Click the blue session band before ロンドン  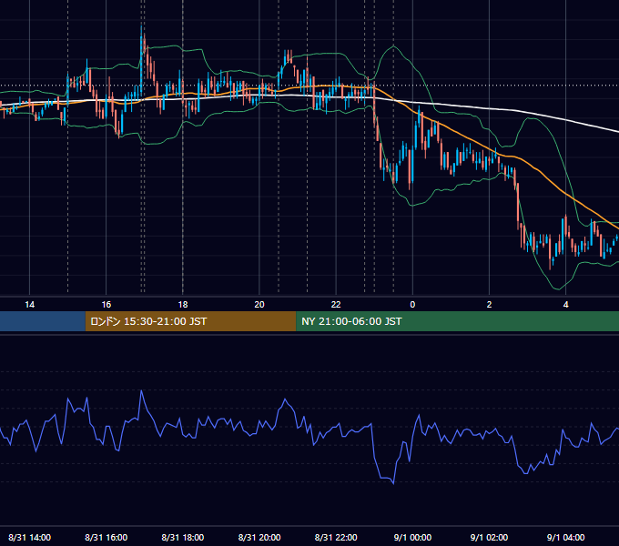point(42,321)
